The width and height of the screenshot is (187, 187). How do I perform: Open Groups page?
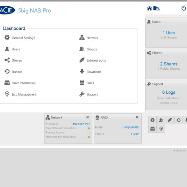point(92,49)
